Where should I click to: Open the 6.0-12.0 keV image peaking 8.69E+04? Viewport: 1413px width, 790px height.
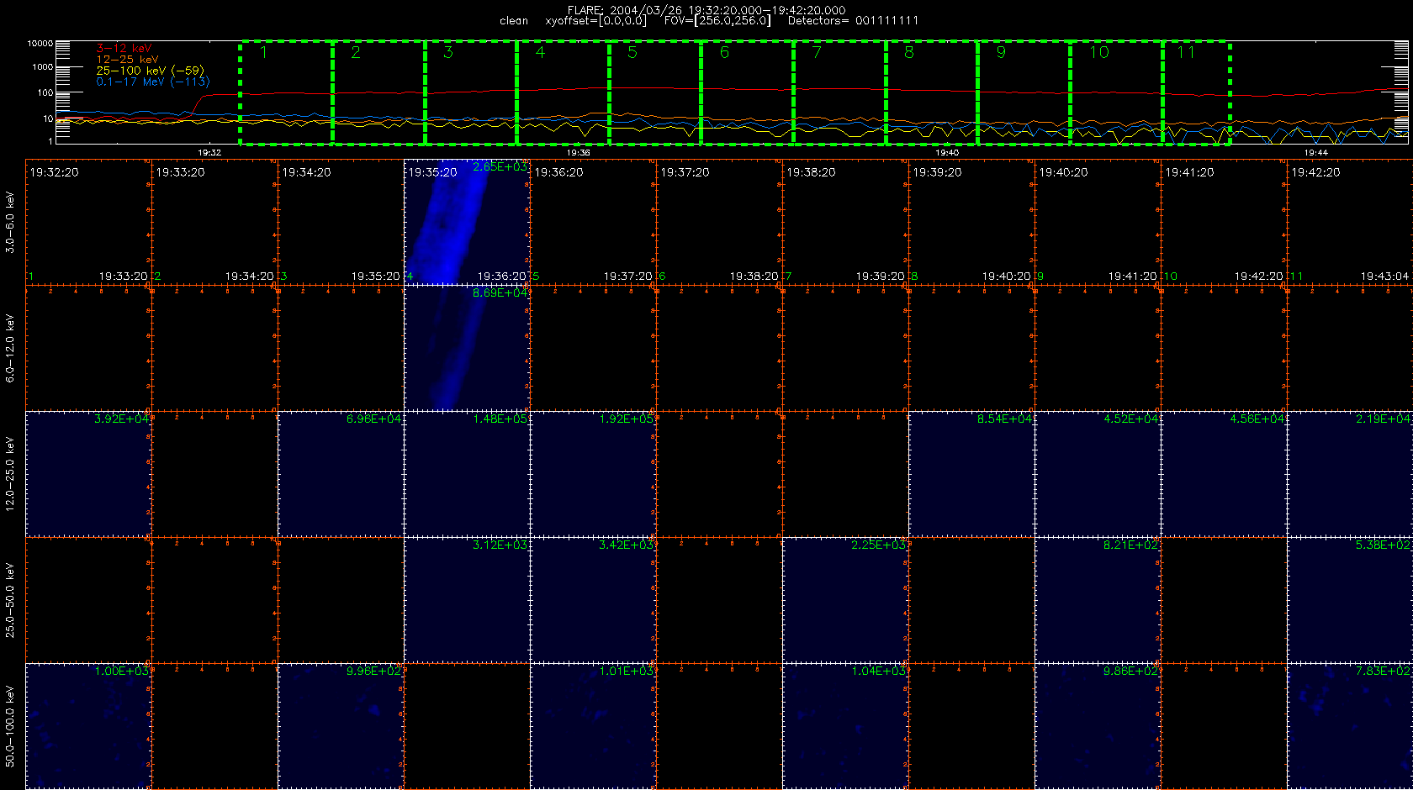(x=467, y=348)
